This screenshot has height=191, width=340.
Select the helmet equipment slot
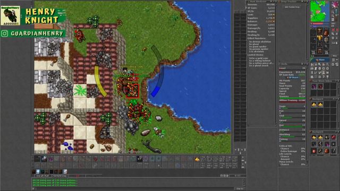pyautogui.click(x=320, y=31)
